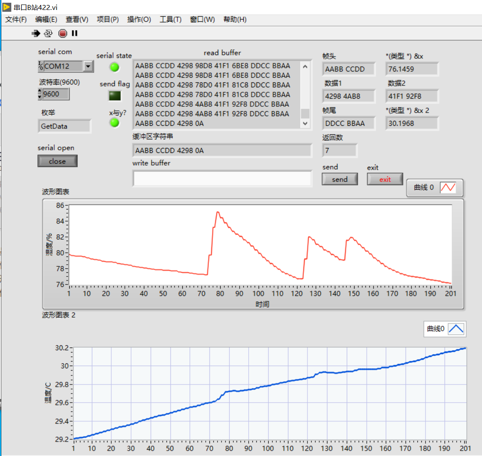Increment the 波特率 baud rate stepper
Screen dimensions: 482x456
tap(40, 91)
